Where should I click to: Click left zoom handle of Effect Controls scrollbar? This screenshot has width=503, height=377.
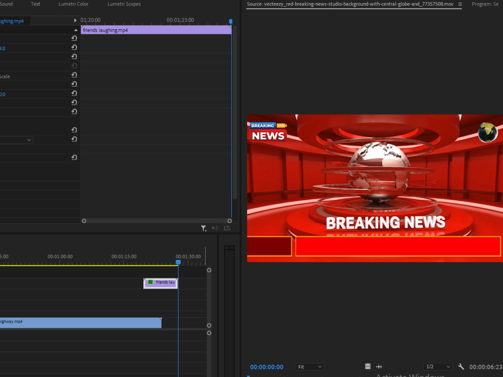point(84,221)
